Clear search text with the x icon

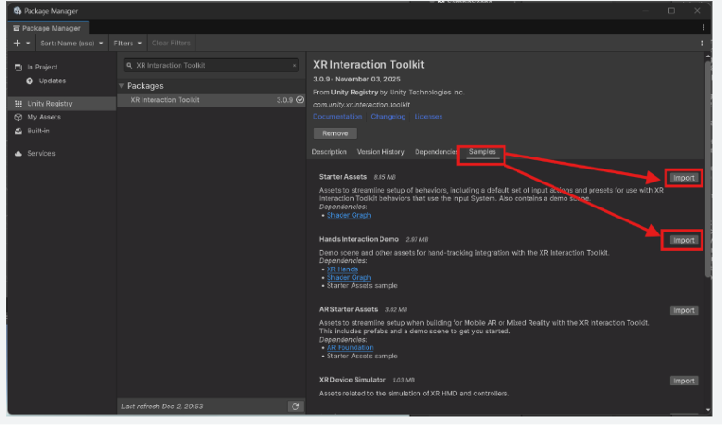294,66
